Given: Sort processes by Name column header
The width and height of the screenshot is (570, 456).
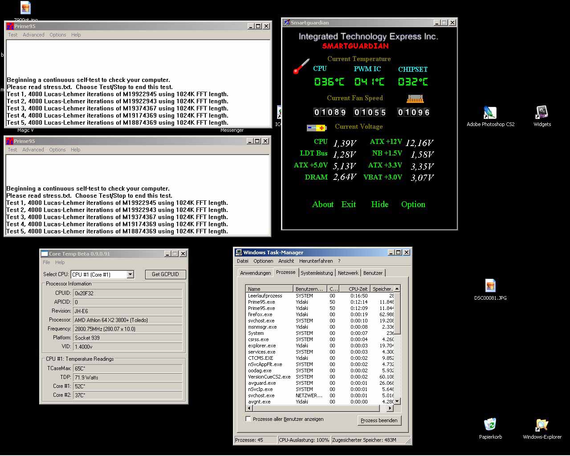Looking at the screenshot, I should pos(269,289).
